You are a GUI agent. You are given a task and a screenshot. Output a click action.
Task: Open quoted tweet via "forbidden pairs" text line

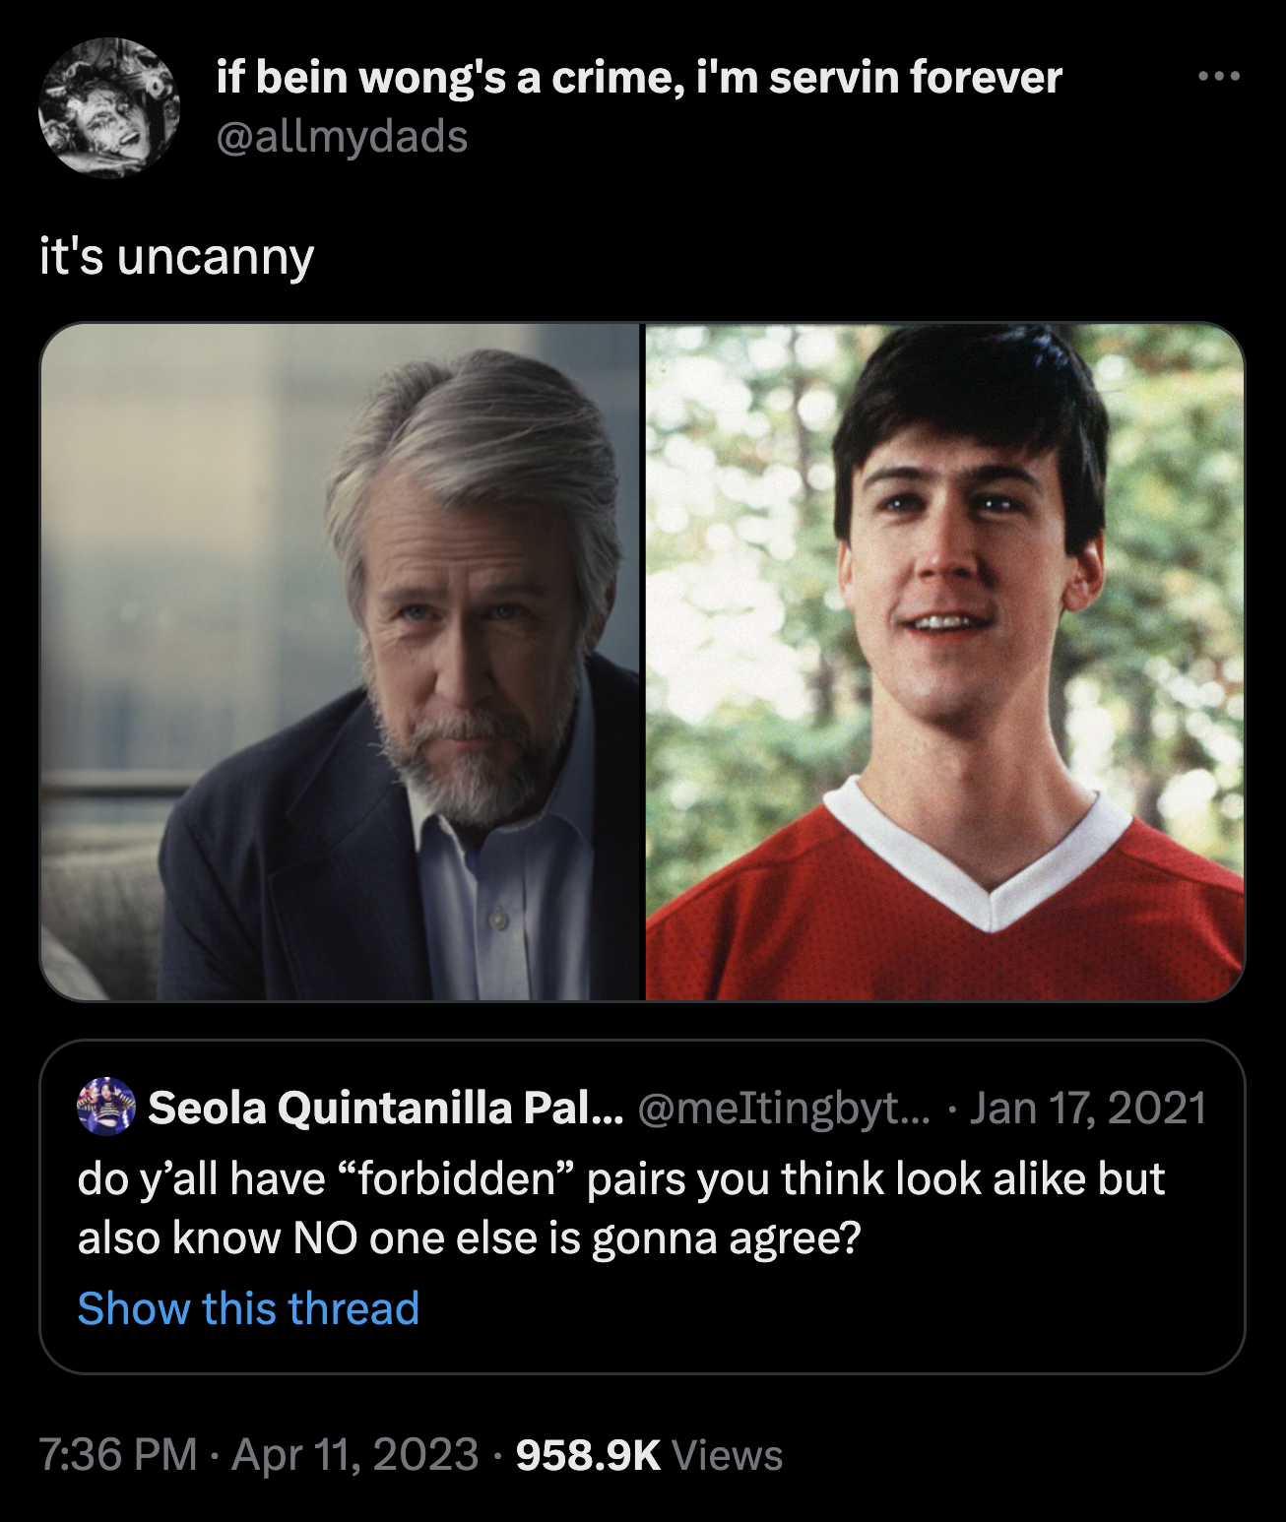tap(620, 1178)
